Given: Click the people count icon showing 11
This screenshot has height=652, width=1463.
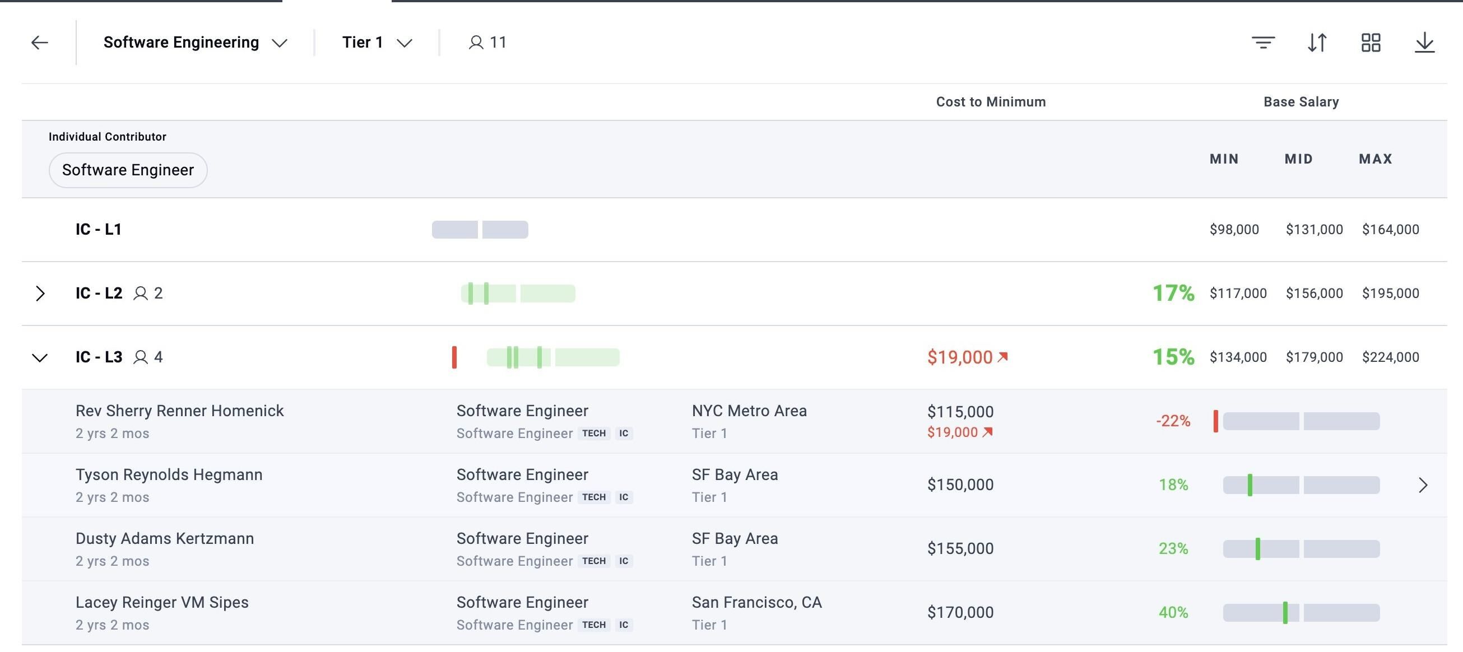Looking at the screenshot, I should click(476, 43).
